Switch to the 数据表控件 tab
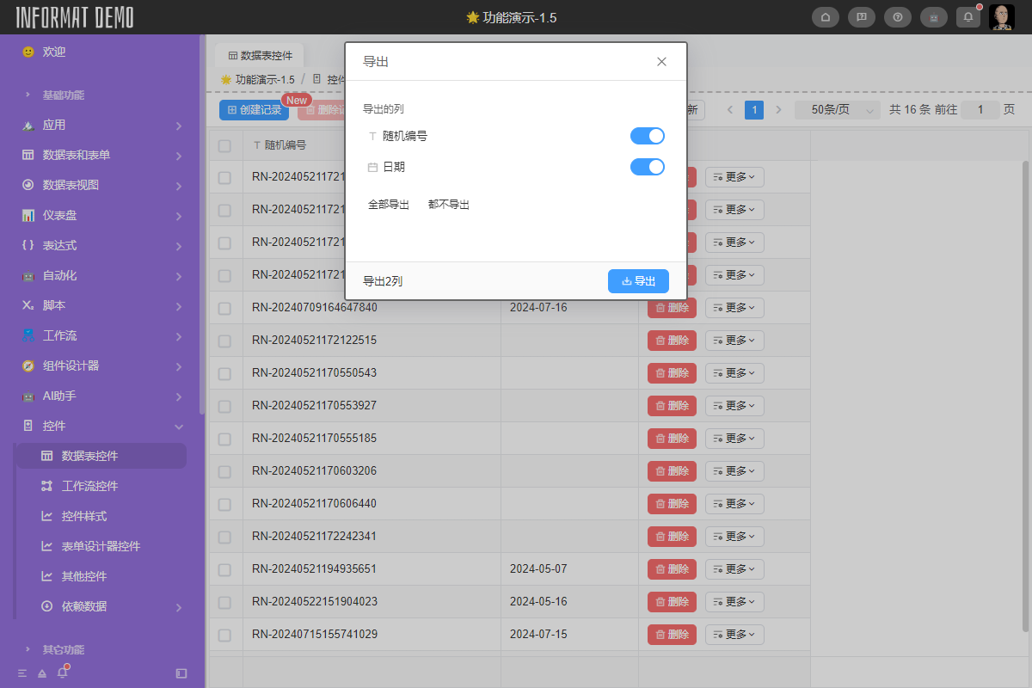The height and width of the screenshot is (688, 1032). coord(261,55)
